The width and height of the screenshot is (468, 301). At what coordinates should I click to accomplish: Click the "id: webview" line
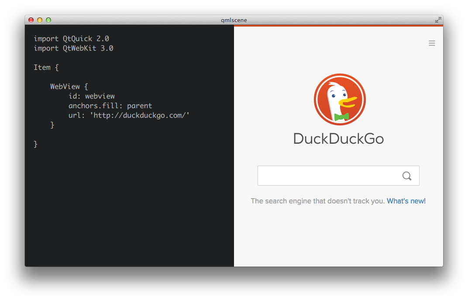click(x=92, y=96)
